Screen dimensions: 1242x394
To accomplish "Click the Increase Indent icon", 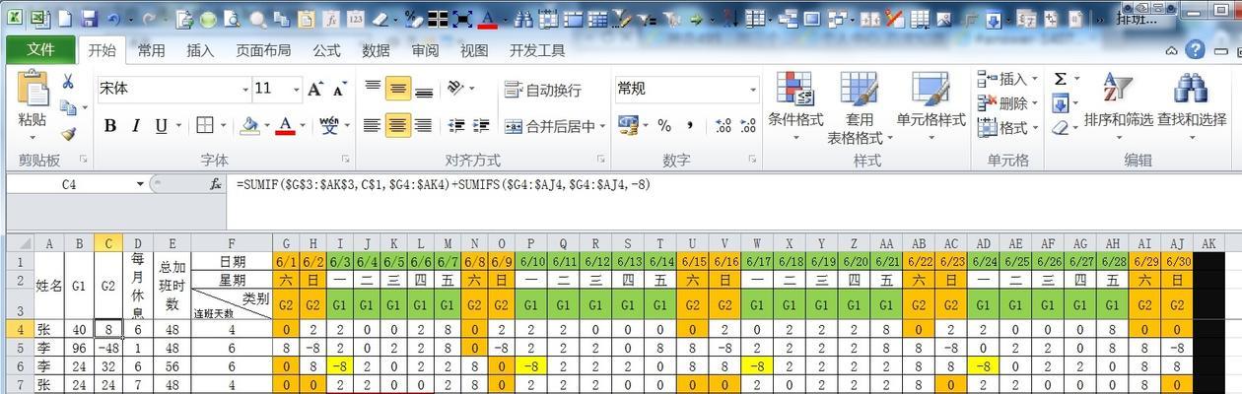I will click(x=482, y=126).
